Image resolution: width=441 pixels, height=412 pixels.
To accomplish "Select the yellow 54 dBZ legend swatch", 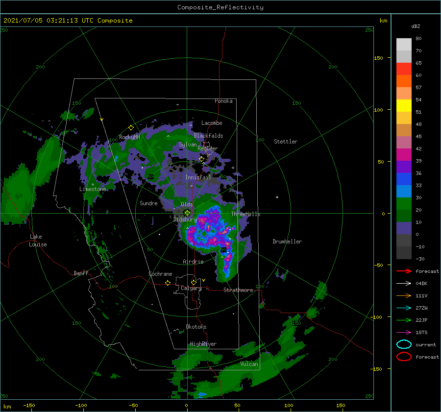I will coord(404,105).
